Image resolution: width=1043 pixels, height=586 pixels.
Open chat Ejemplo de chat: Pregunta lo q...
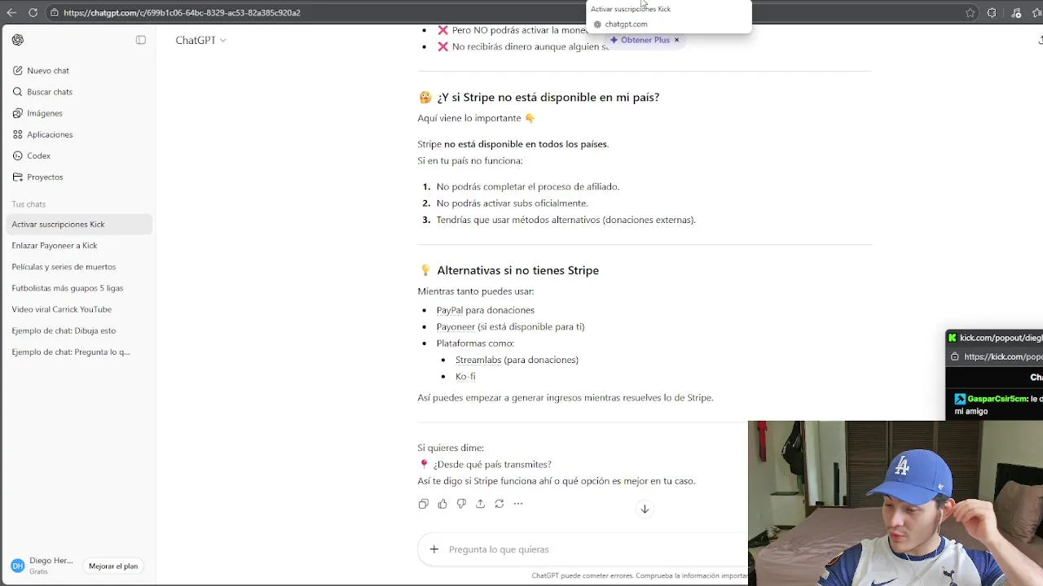tap(79, 352)
